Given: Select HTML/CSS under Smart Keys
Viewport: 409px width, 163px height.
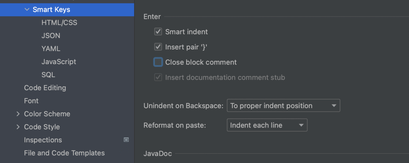Looking at the screenshot, I should pyautogui.click(x=59, y=23).
